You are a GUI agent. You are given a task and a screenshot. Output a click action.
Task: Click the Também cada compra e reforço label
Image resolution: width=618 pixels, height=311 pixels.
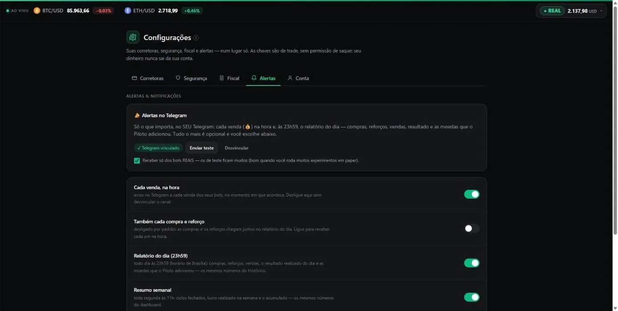click(x=169, y=221)
